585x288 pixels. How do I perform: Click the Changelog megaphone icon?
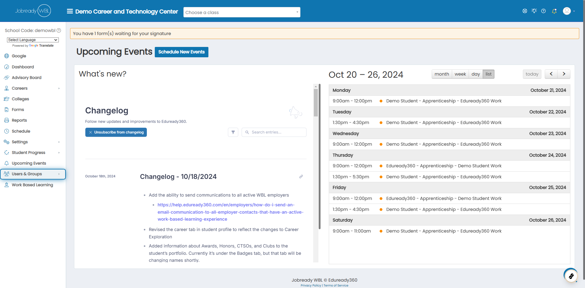[x=296, y=112]
